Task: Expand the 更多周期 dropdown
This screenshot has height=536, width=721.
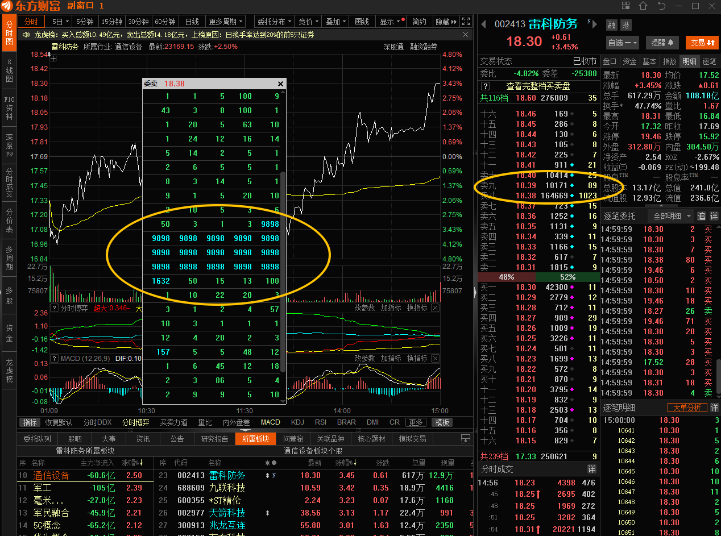Action: click(226, 22)
